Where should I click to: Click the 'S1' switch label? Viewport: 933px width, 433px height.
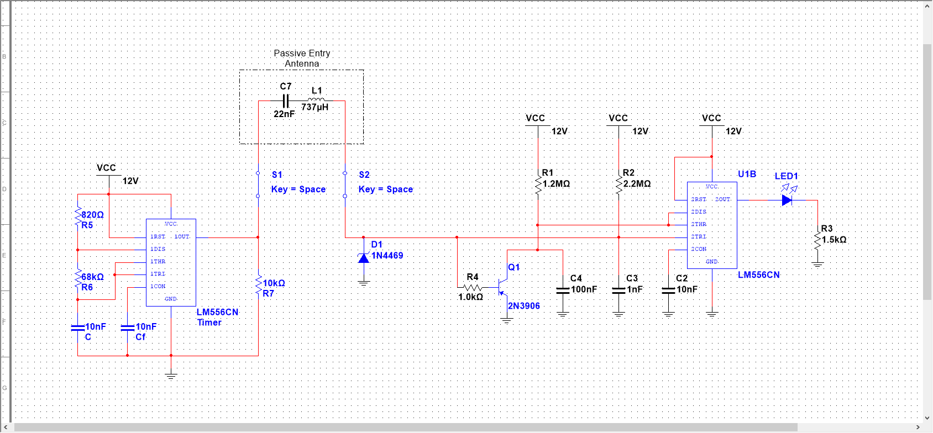(x=277, y=175)
